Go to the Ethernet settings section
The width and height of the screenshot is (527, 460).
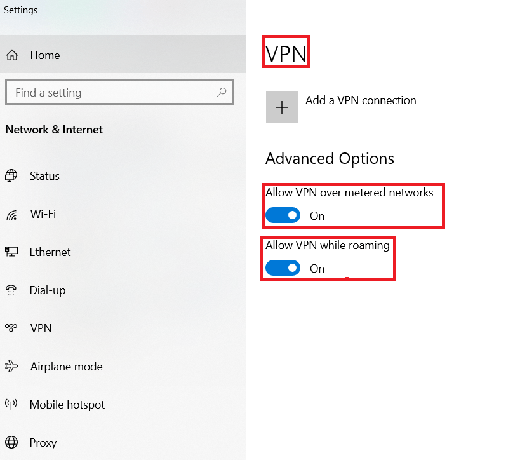pos(50,252)
